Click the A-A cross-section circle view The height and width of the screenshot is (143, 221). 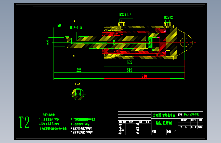click(x=78, y=94)
